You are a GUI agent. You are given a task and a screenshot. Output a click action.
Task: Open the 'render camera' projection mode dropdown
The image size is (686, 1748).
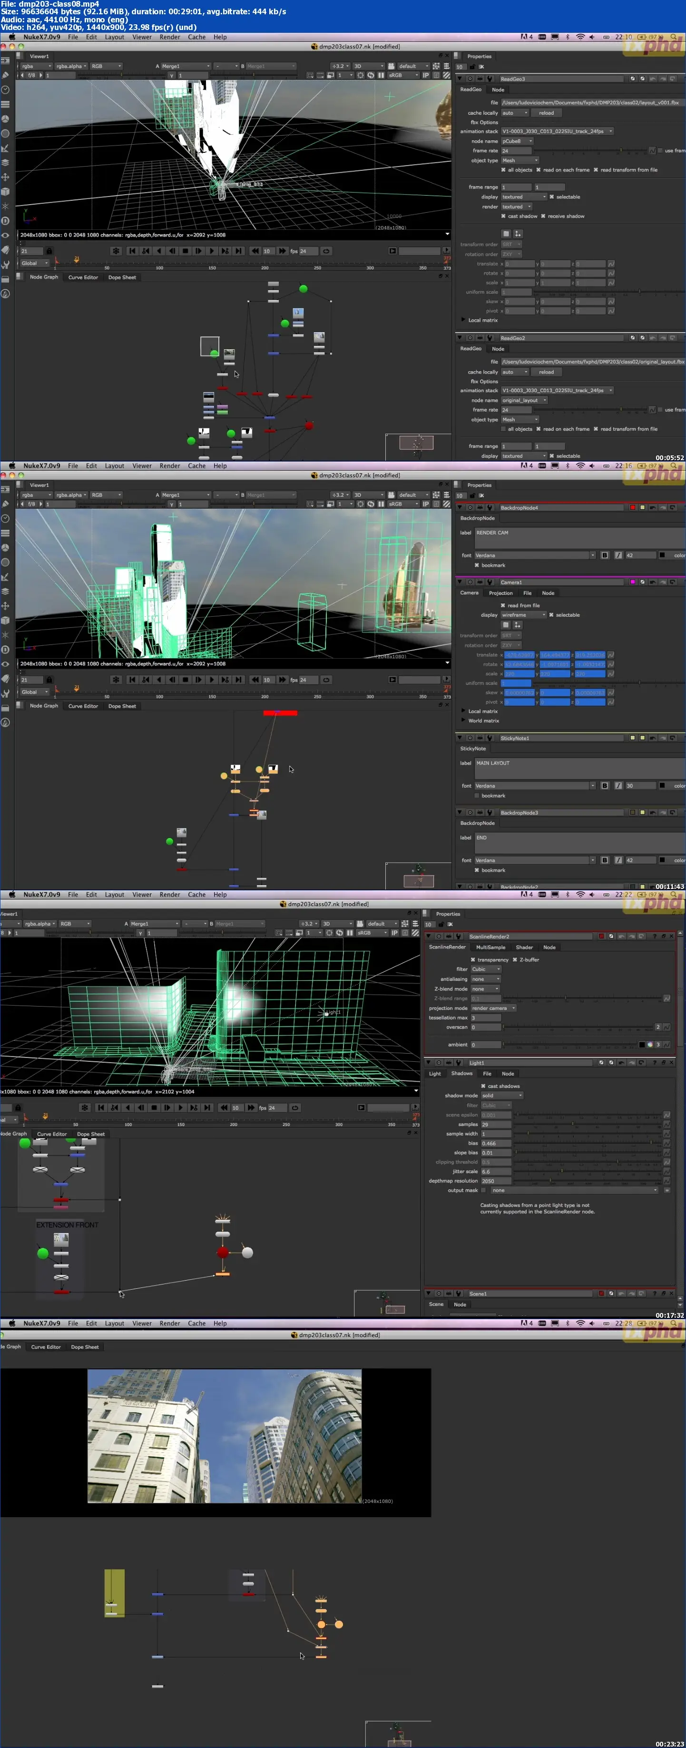pyautogui.click(x=494, y=1008)
